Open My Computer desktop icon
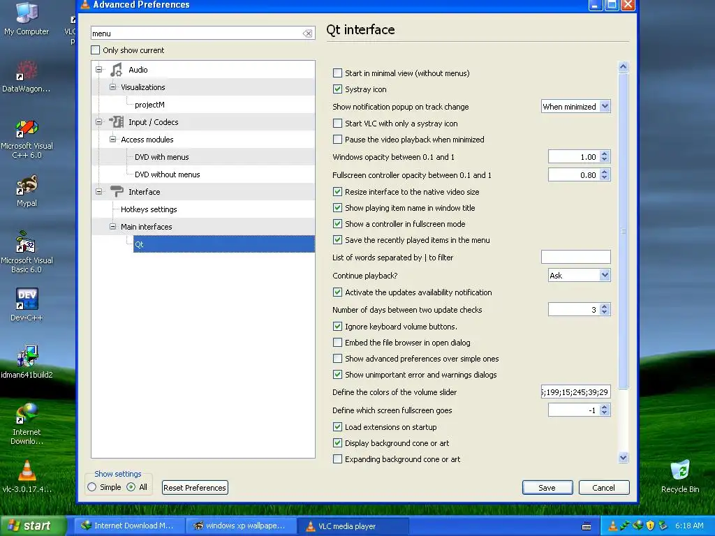Screen dimensions: 715x536 (27, 18)
